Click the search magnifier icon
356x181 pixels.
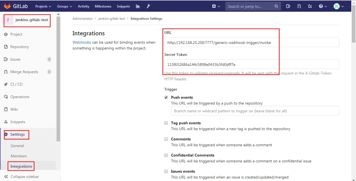tap(276, 6)
